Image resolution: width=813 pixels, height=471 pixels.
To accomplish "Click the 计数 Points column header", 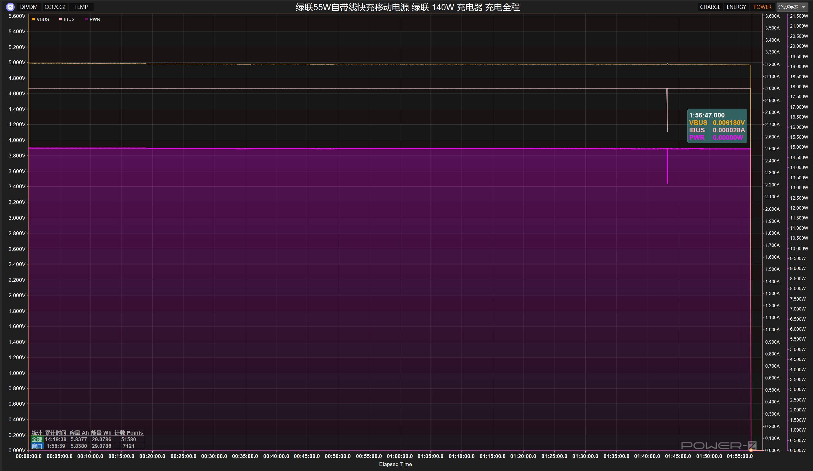I will (128, 433).
